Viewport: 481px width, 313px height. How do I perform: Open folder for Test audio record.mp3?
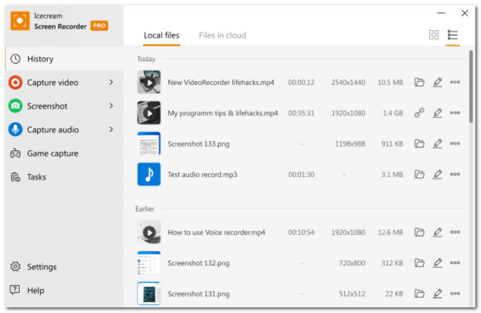(x=419, y=174)
